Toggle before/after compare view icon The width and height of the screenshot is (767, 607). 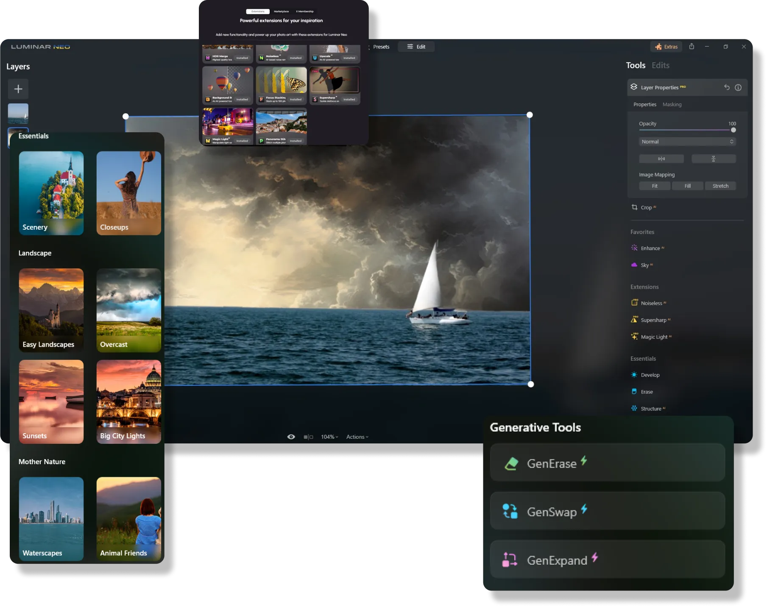308,437
